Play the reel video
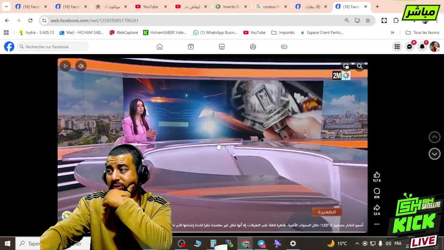This screenshot has width=444, height=250. [65, 66]
